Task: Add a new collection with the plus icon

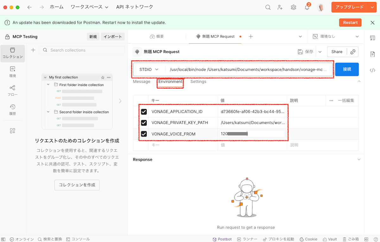Action: (33, 50)
